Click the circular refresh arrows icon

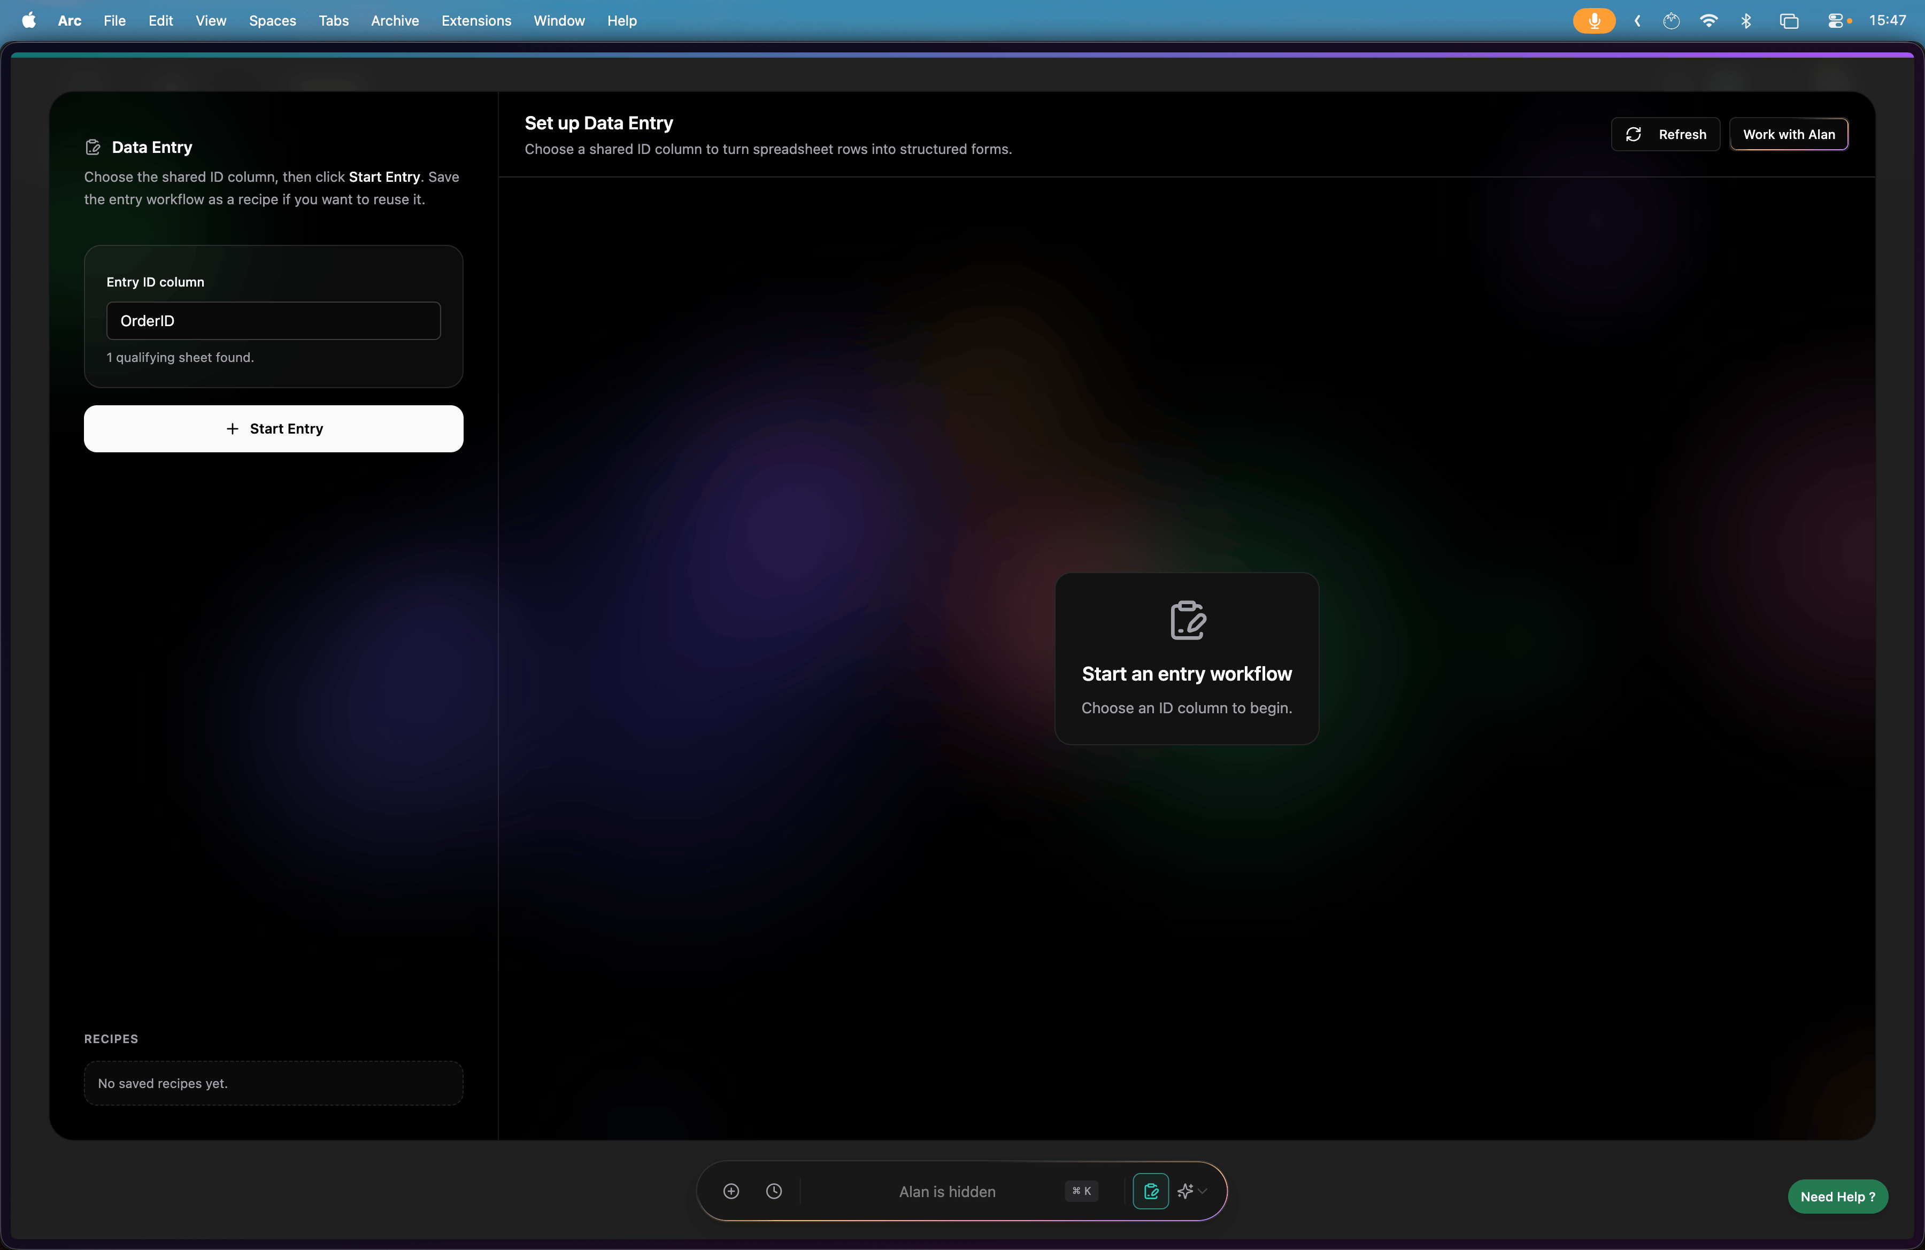click(1633, 134)
